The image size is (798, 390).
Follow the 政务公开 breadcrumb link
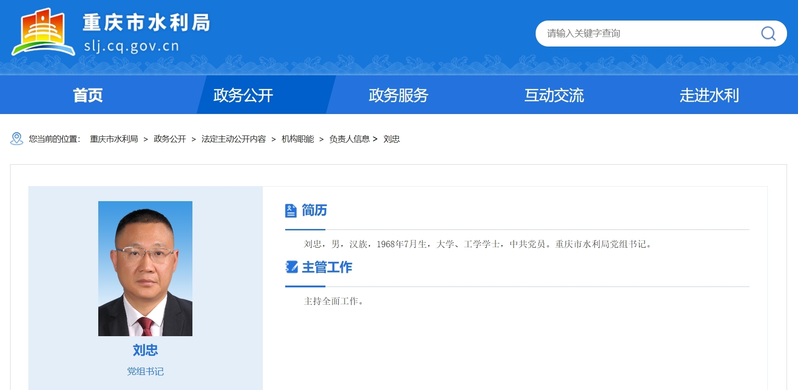pos(170,139)
